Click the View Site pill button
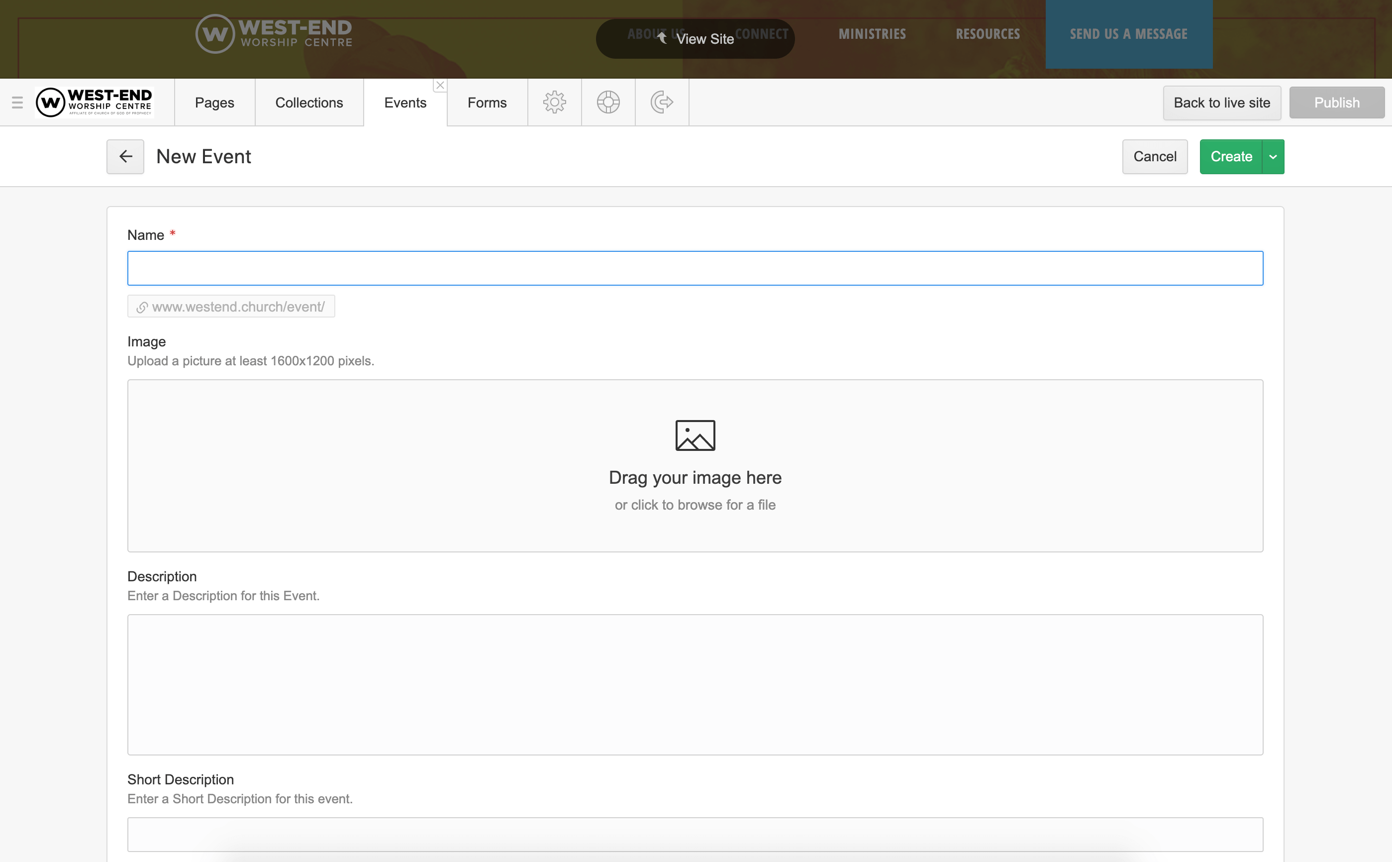The height and width of the screenshot is (862, 1392). pos(695,39)
